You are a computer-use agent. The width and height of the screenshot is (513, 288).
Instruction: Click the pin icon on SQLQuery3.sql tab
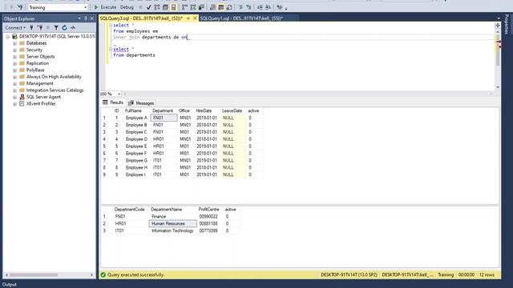(188, 18)
